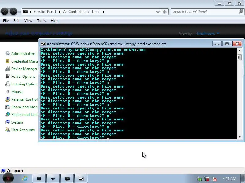The image size is (245, 183).
Task: Click the cmd scrollbar up arrow
Action: tap(239, 51)
